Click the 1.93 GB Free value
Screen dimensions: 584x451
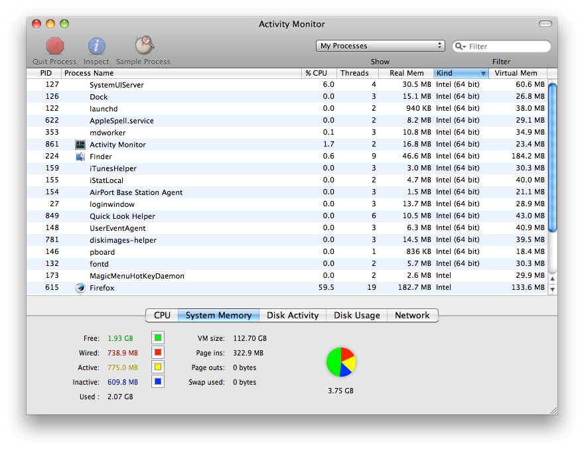point(120,338)
